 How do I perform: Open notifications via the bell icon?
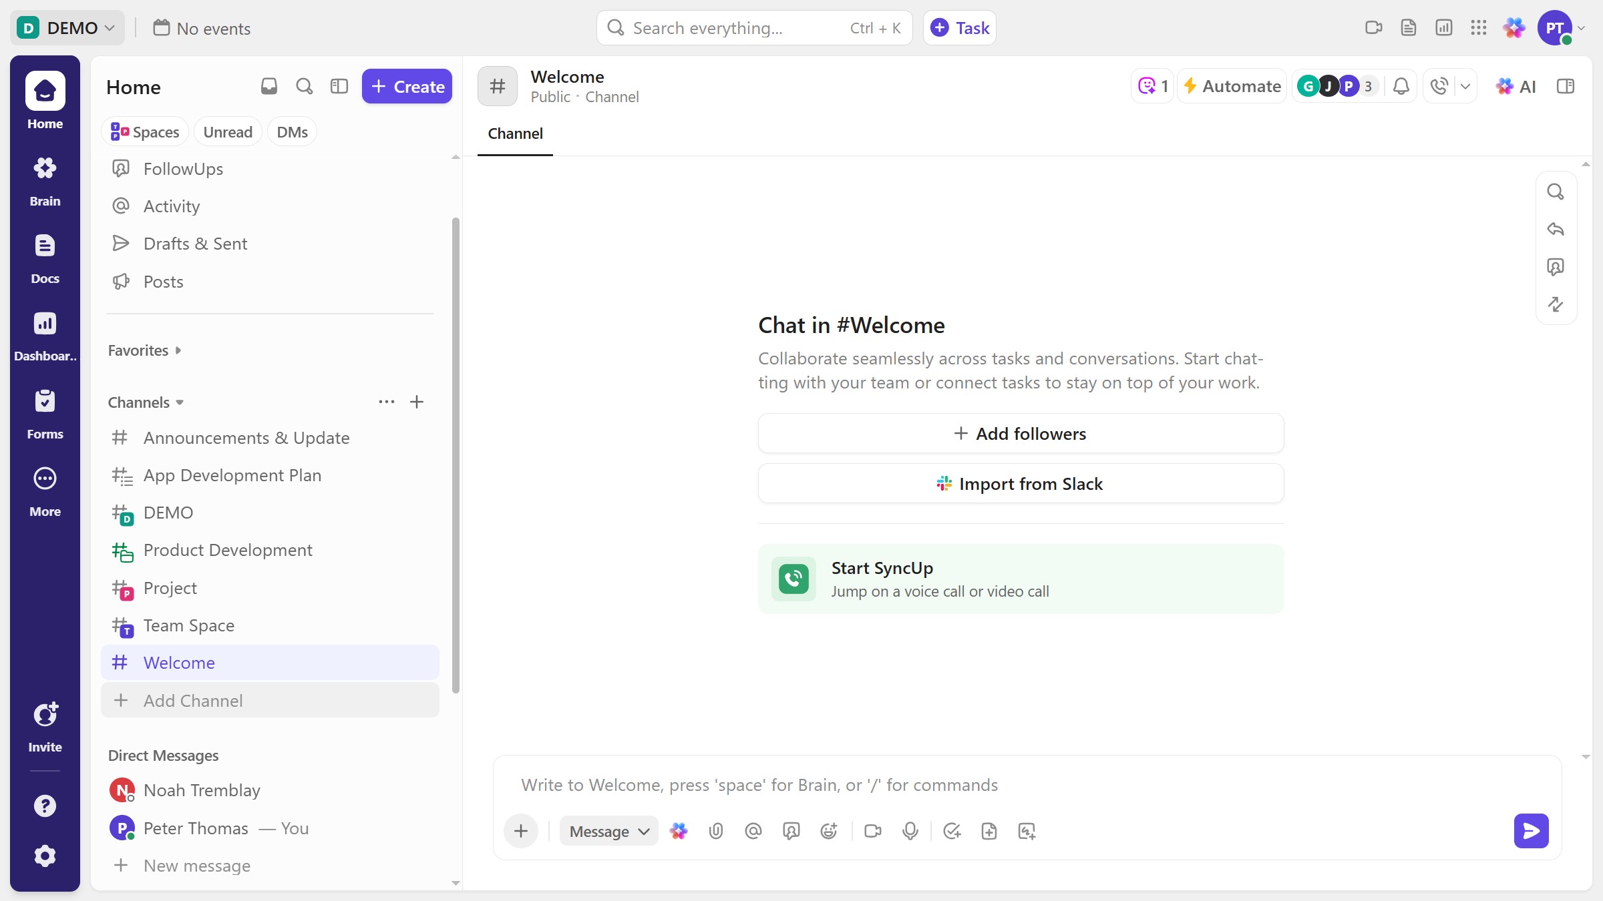(1401, 85)
